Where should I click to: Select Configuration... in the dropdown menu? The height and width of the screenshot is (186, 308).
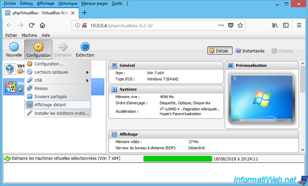[58, 64]
